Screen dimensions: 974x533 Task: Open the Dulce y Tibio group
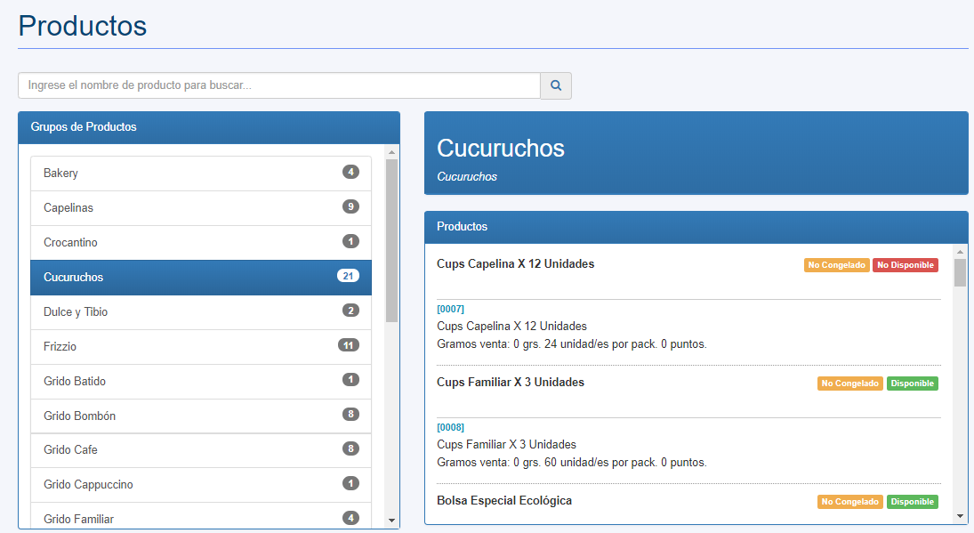(201, 311)
